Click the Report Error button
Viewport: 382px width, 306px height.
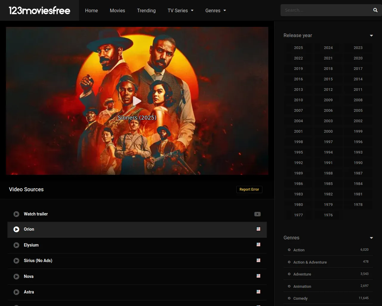point(249,189)
